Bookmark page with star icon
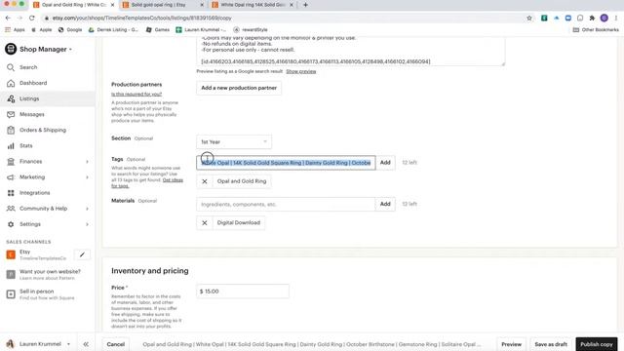 coord(529,18)
